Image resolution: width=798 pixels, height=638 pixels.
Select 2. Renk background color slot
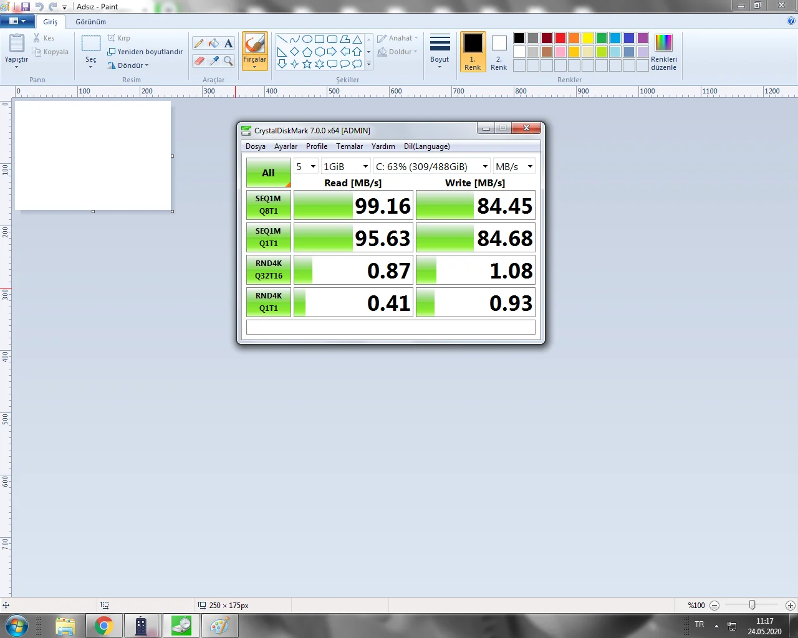pyautogui.click(x=499, y=52)
